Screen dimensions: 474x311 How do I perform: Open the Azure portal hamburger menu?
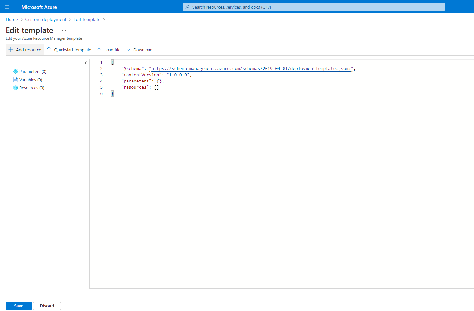(7, 7)
